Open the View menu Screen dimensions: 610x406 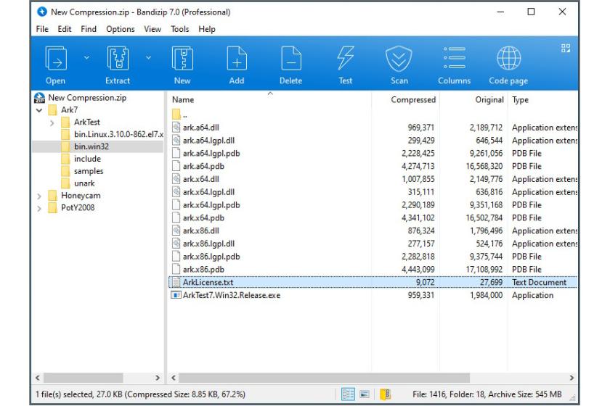[x=152, y=29]
